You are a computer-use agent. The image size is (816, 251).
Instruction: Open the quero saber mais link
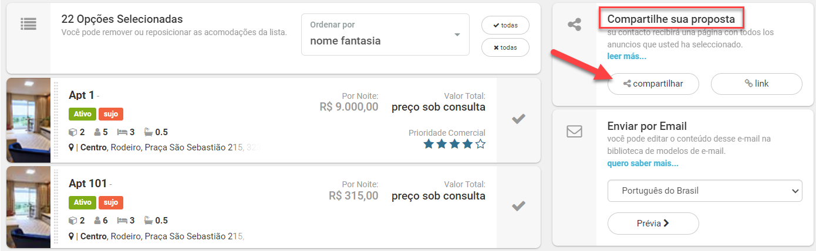pos(643,163)
